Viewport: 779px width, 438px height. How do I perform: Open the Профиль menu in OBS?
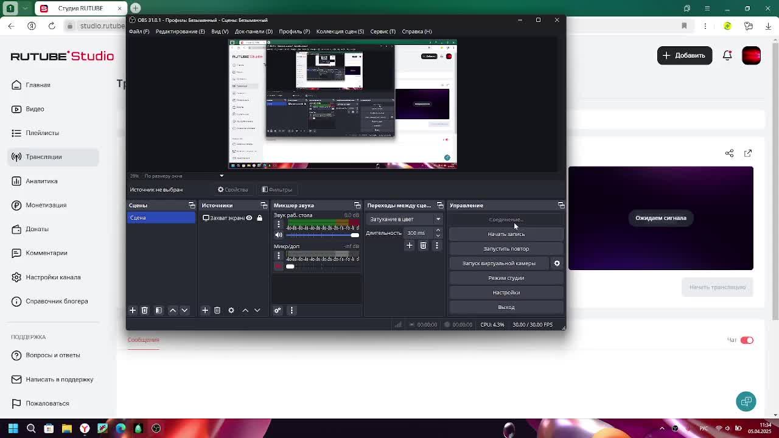click(295, 32)
